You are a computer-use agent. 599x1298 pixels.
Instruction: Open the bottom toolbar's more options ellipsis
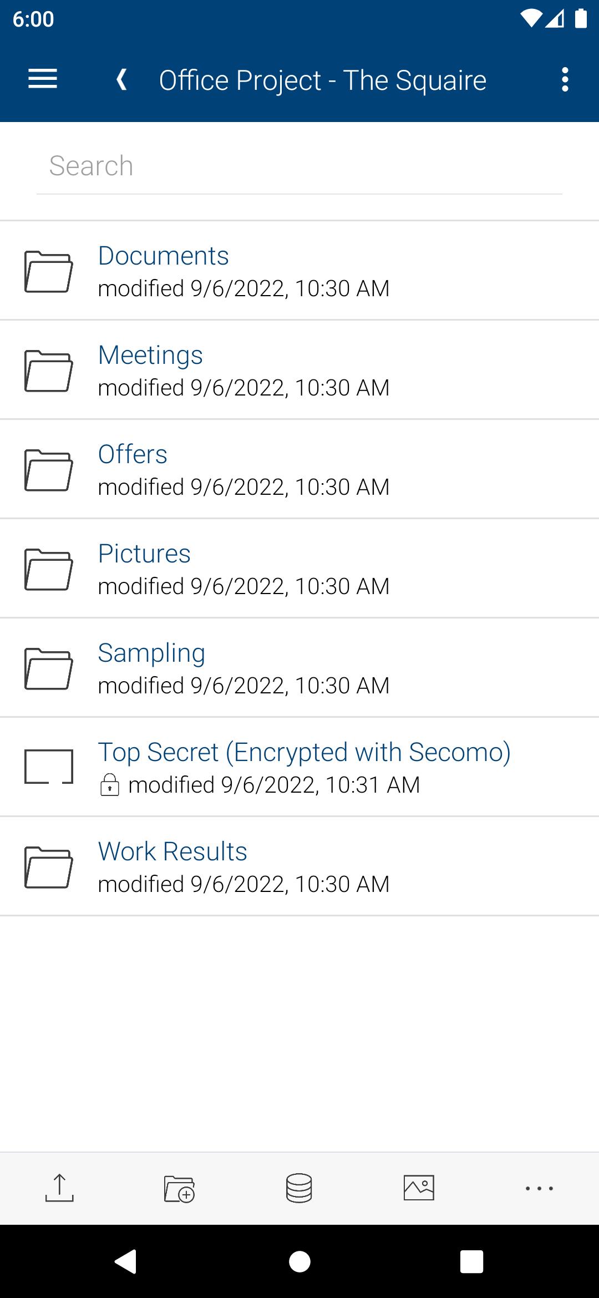539,1188
